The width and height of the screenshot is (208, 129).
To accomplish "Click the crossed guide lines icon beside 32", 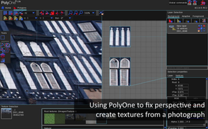I will point(20,13).
